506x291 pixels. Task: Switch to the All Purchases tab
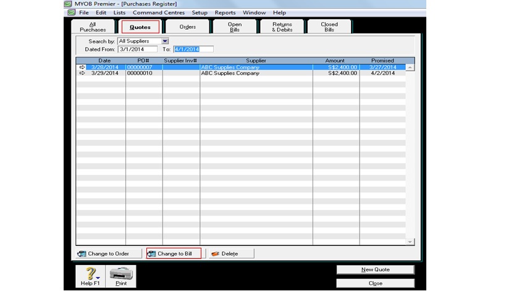(93, 27)
